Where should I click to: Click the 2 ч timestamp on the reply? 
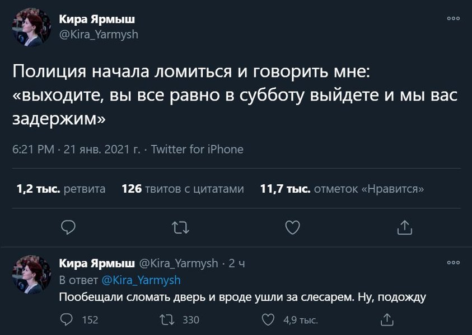237,263
